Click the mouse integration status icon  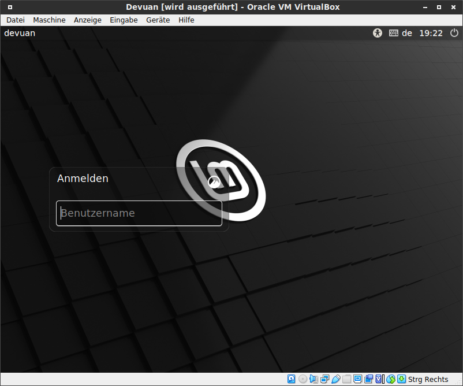[x=391, y=379]
